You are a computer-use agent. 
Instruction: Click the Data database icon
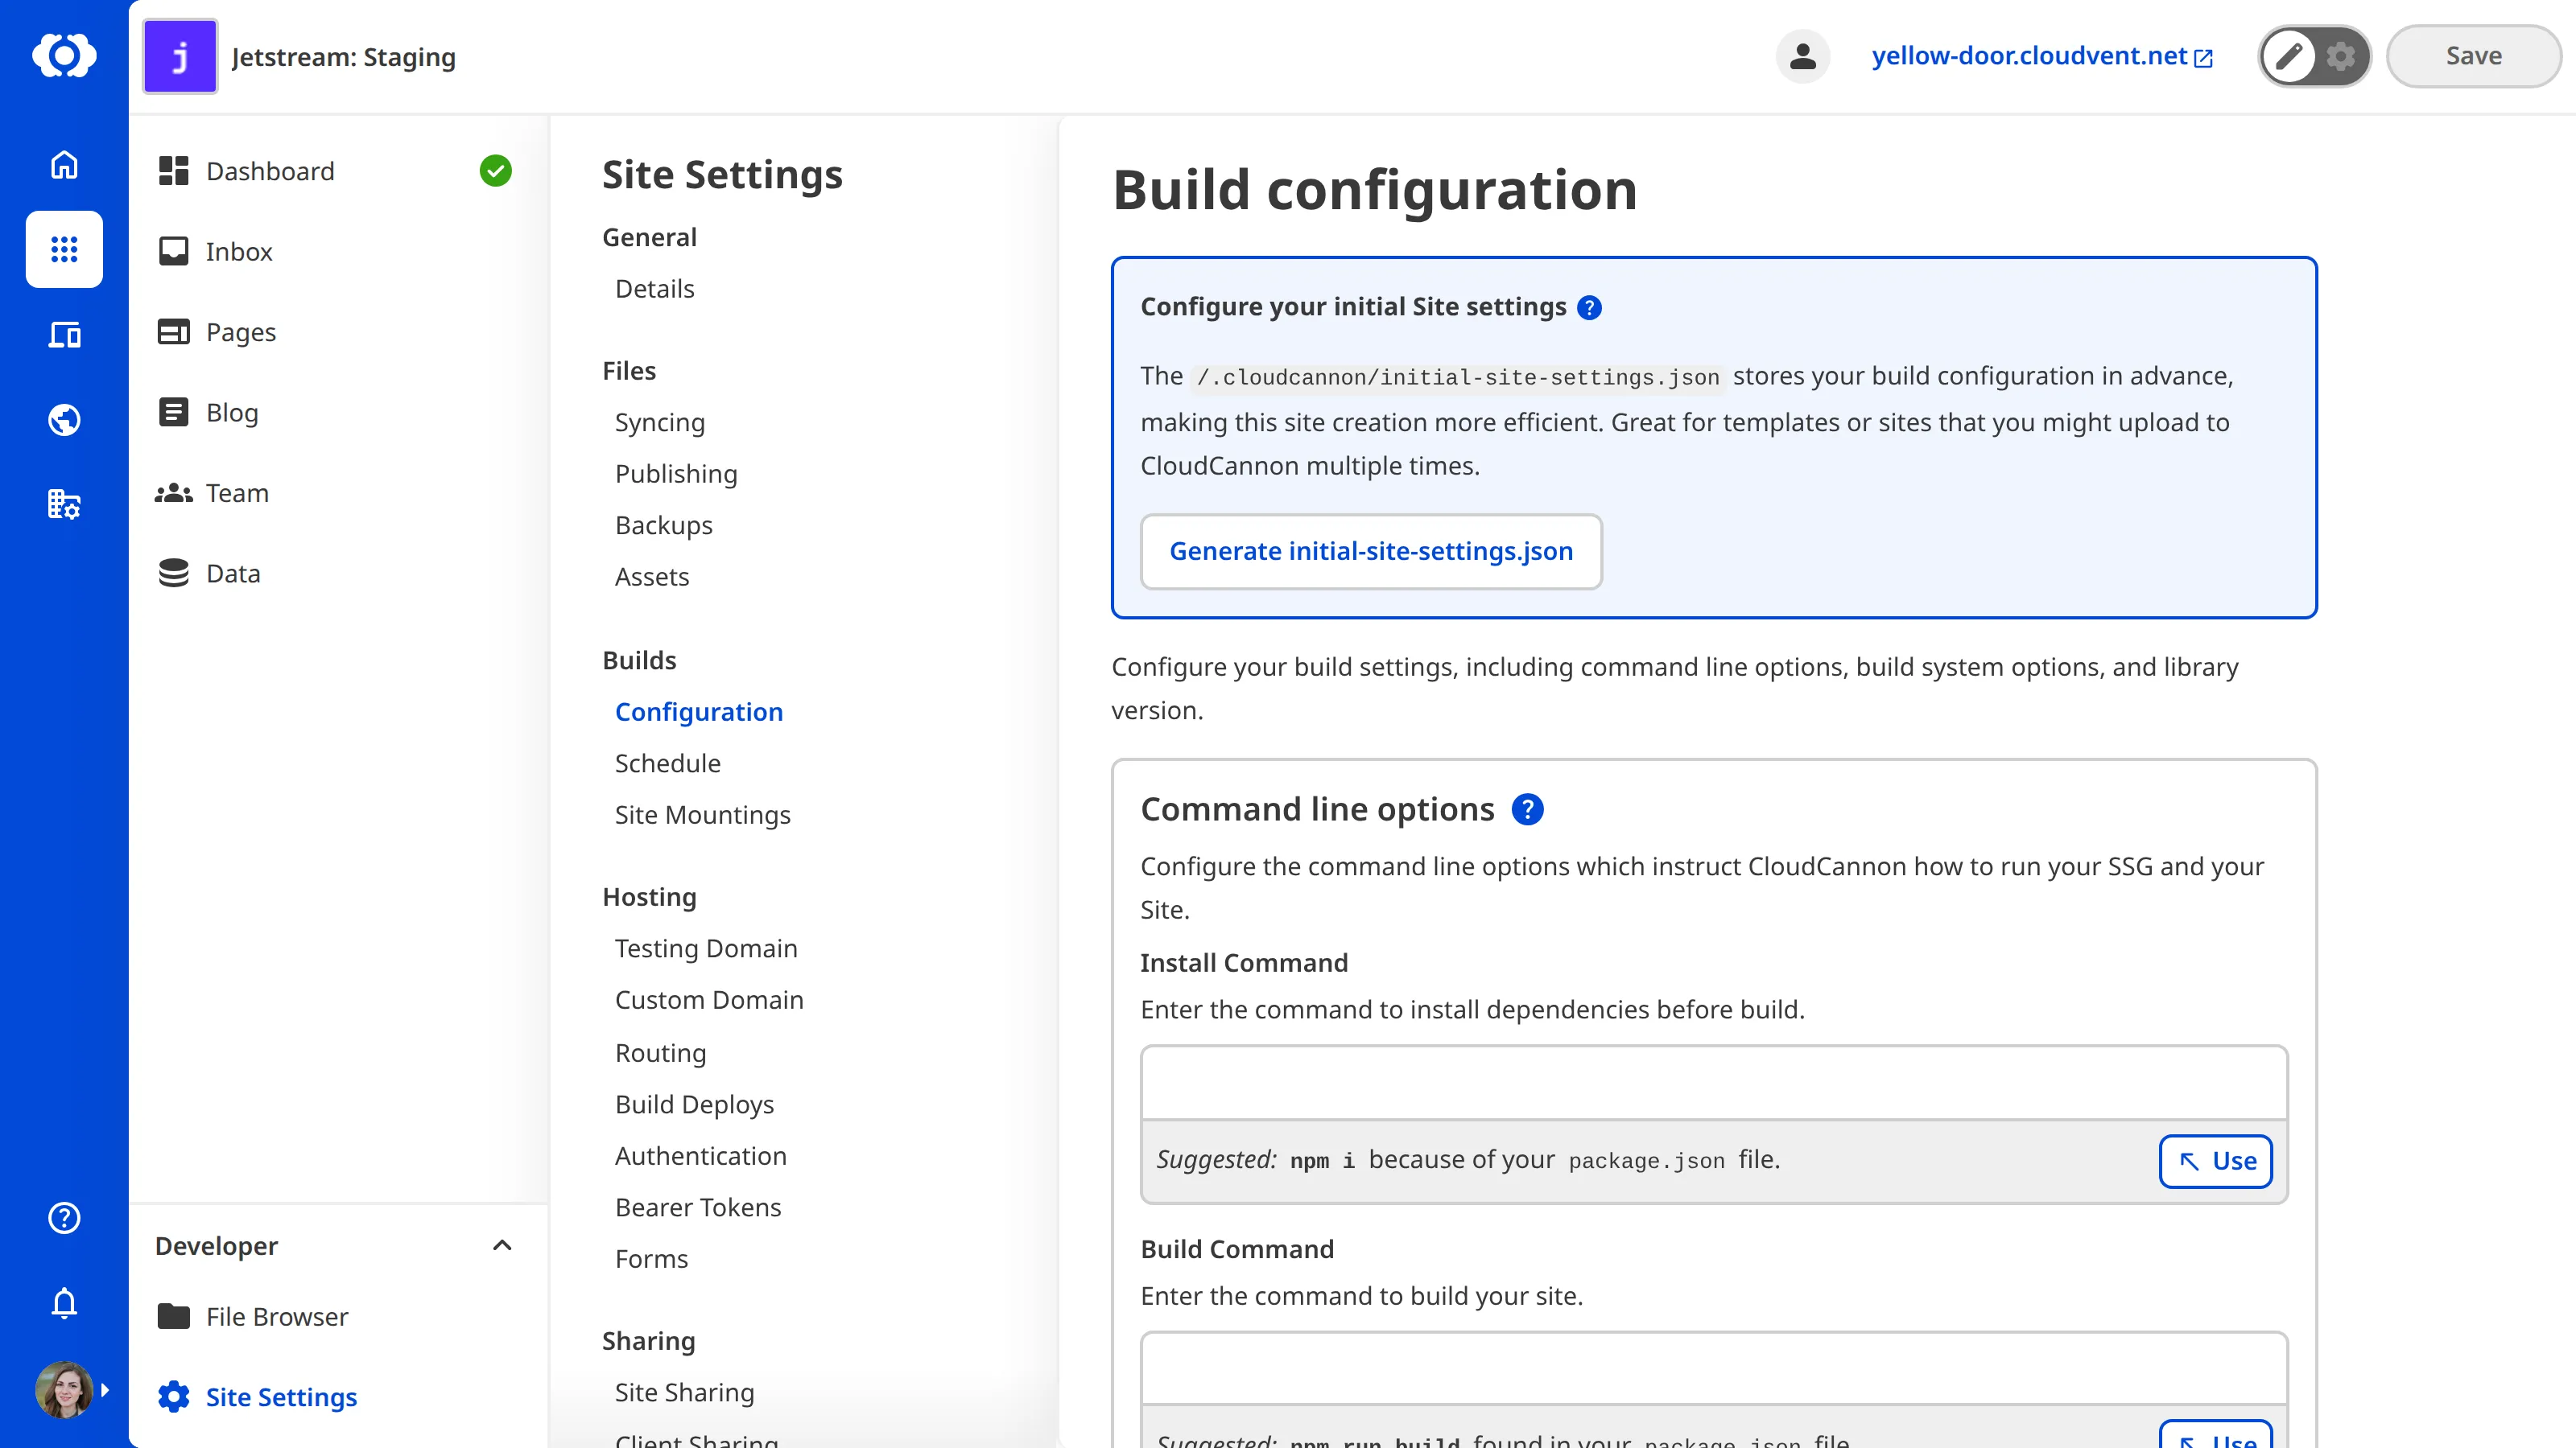[174, 574]
